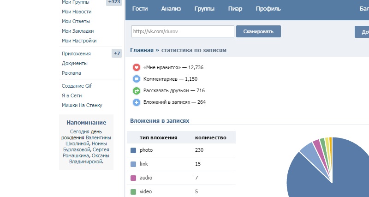
Task: Click the red heart «Мне нравится» icon
Action: click(137, 67)
